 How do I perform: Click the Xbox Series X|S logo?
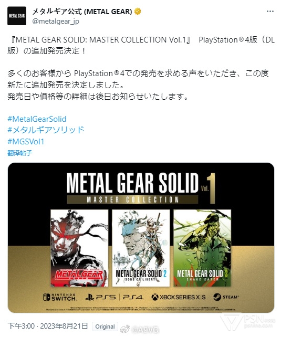point(179,297)
